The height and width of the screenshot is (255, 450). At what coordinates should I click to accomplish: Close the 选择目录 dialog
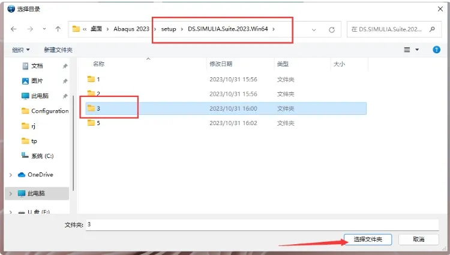click(440, 9)
